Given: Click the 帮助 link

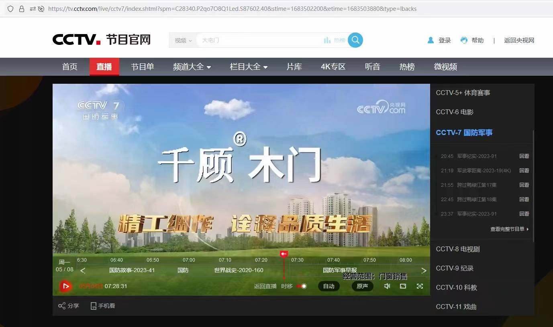Looking at the screenshot, I should [477, 40].
